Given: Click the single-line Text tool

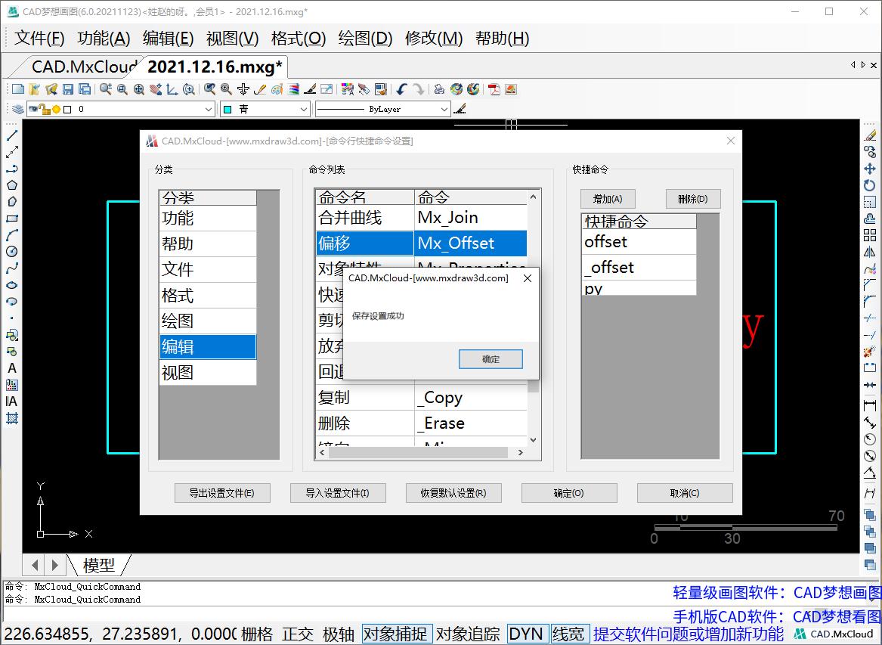Looking at the screenshot, I should (12, 368).
